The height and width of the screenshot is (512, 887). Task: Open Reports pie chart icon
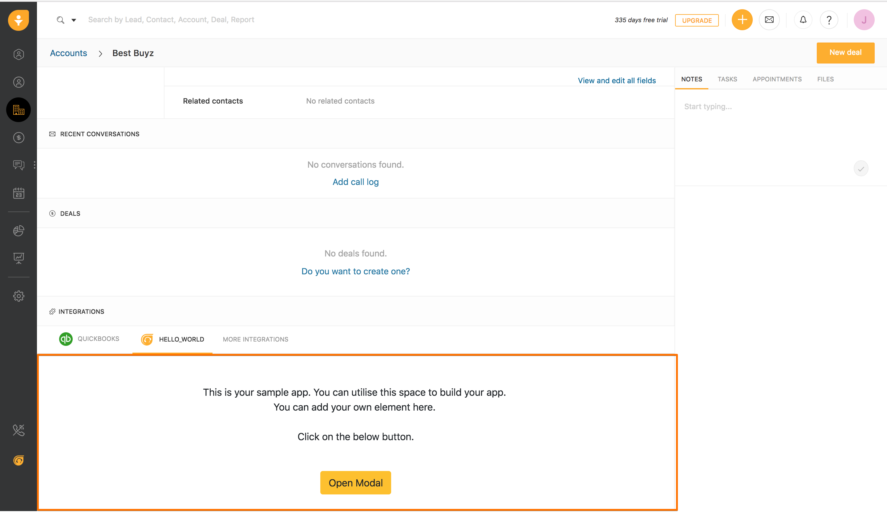click(x=18, y=231)
